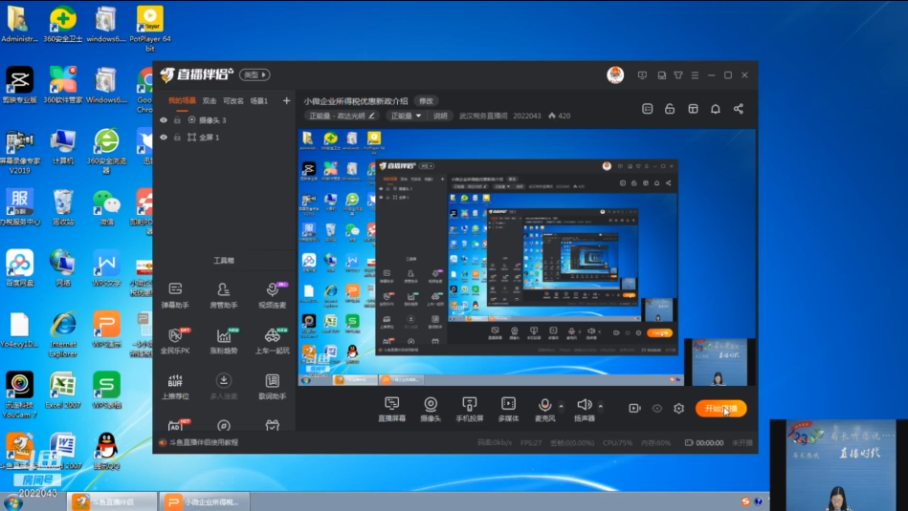Click the record video icon

(634, 408)
